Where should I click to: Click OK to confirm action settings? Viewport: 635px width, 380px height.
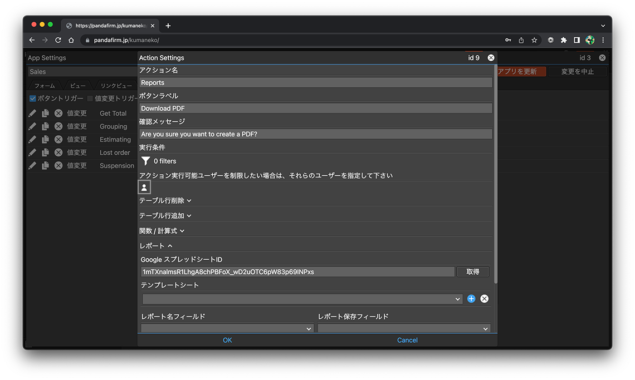click(x=227, y=340)
